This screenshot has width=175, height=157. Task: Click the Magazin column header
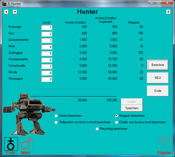[134, 22]
